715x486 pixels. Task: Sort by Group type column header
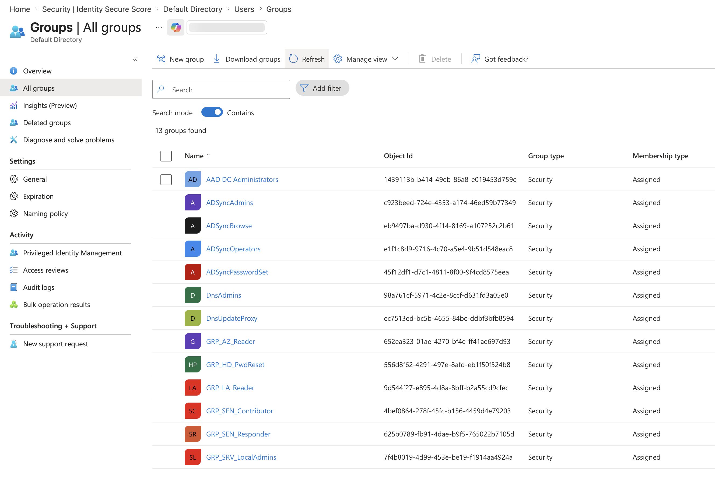coord(546,156)
